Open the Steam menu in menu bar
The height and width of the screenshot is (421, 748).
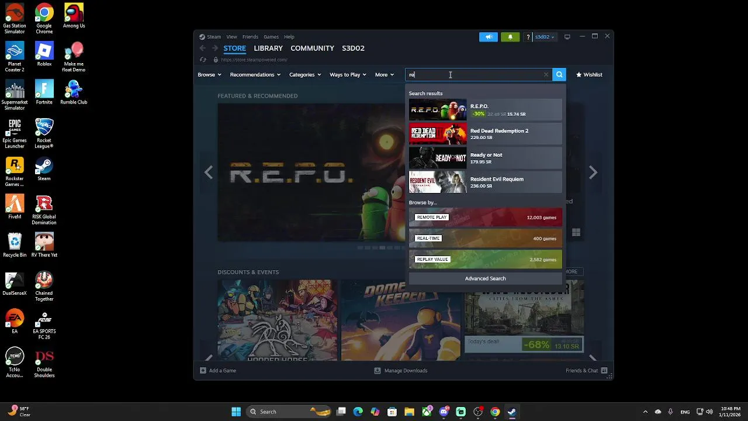pyautogui.click(x=214, y=37)
